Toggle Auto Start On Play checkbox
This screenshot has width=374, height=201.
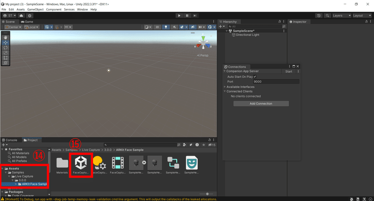click(x=255, y=76)
